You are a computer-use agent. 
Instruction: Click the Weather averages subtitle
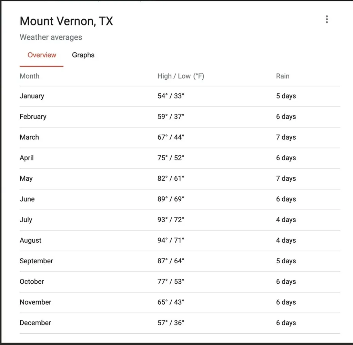(x=51, y=37)
